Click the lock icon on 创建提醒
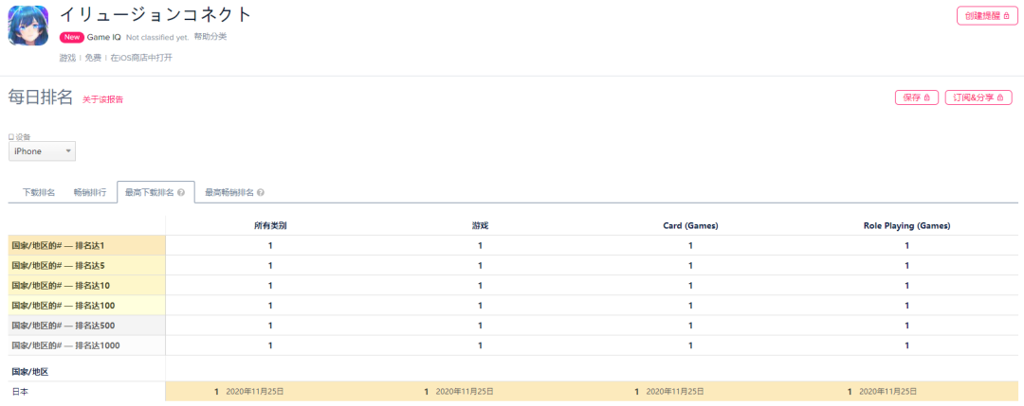1024x406 pixels. (1007, 16)
